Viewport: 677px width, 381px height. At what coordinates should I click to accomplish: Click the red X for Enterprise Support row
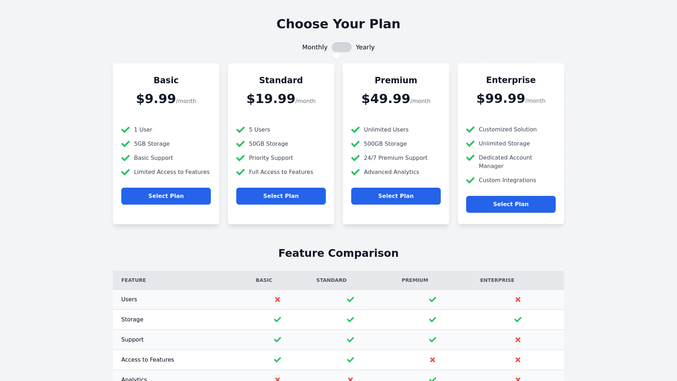(x=518, y=340)
